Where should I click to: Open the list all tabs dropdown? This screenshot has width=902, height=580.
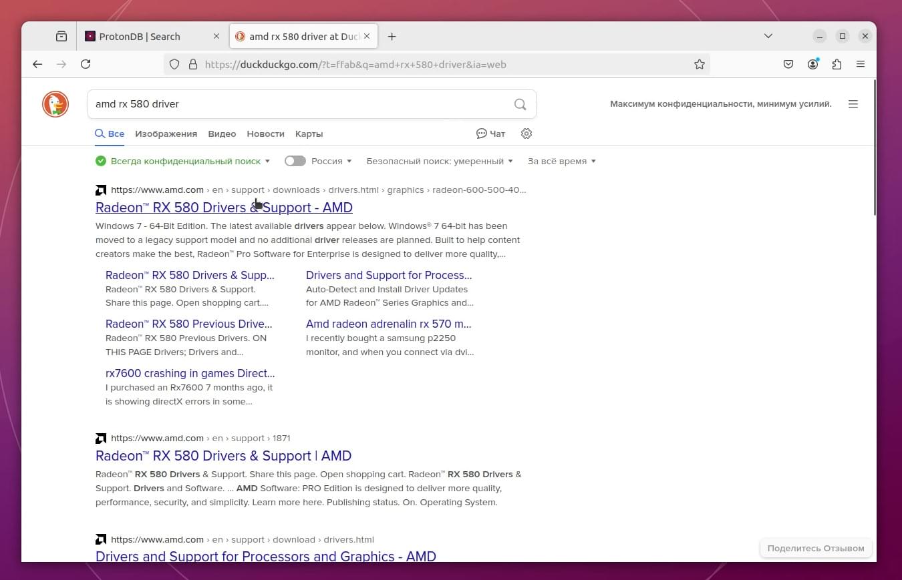768,36
